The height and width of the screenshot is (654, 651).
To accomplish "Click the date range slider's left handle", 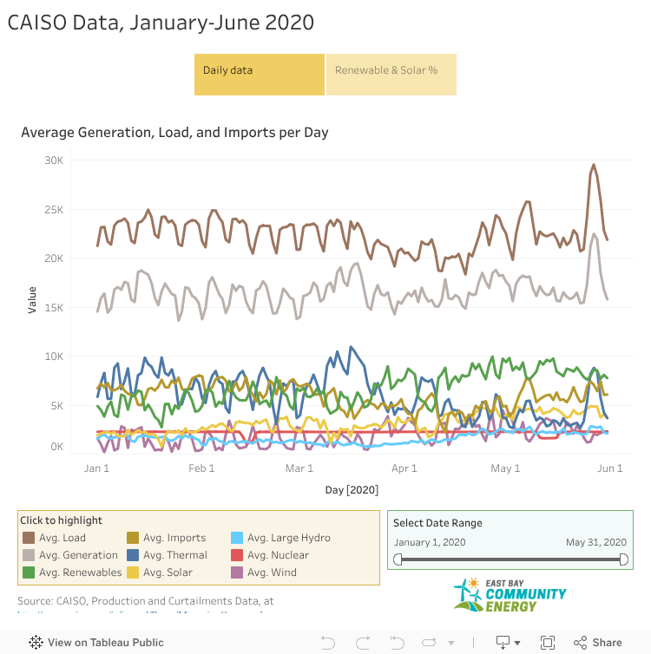I will (398, 559).
